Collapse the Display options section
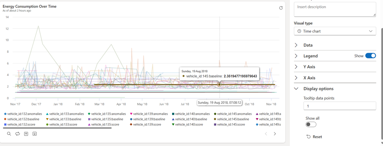 (x=335, y=89)
